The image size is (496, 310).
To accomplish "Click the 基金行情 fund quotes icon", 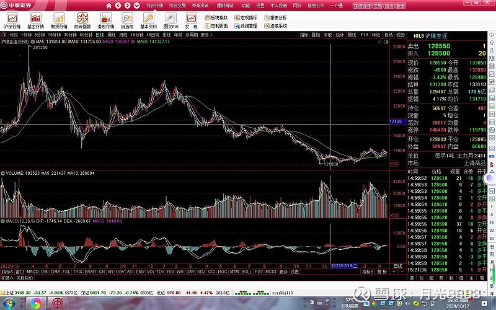I will (36, 22).
